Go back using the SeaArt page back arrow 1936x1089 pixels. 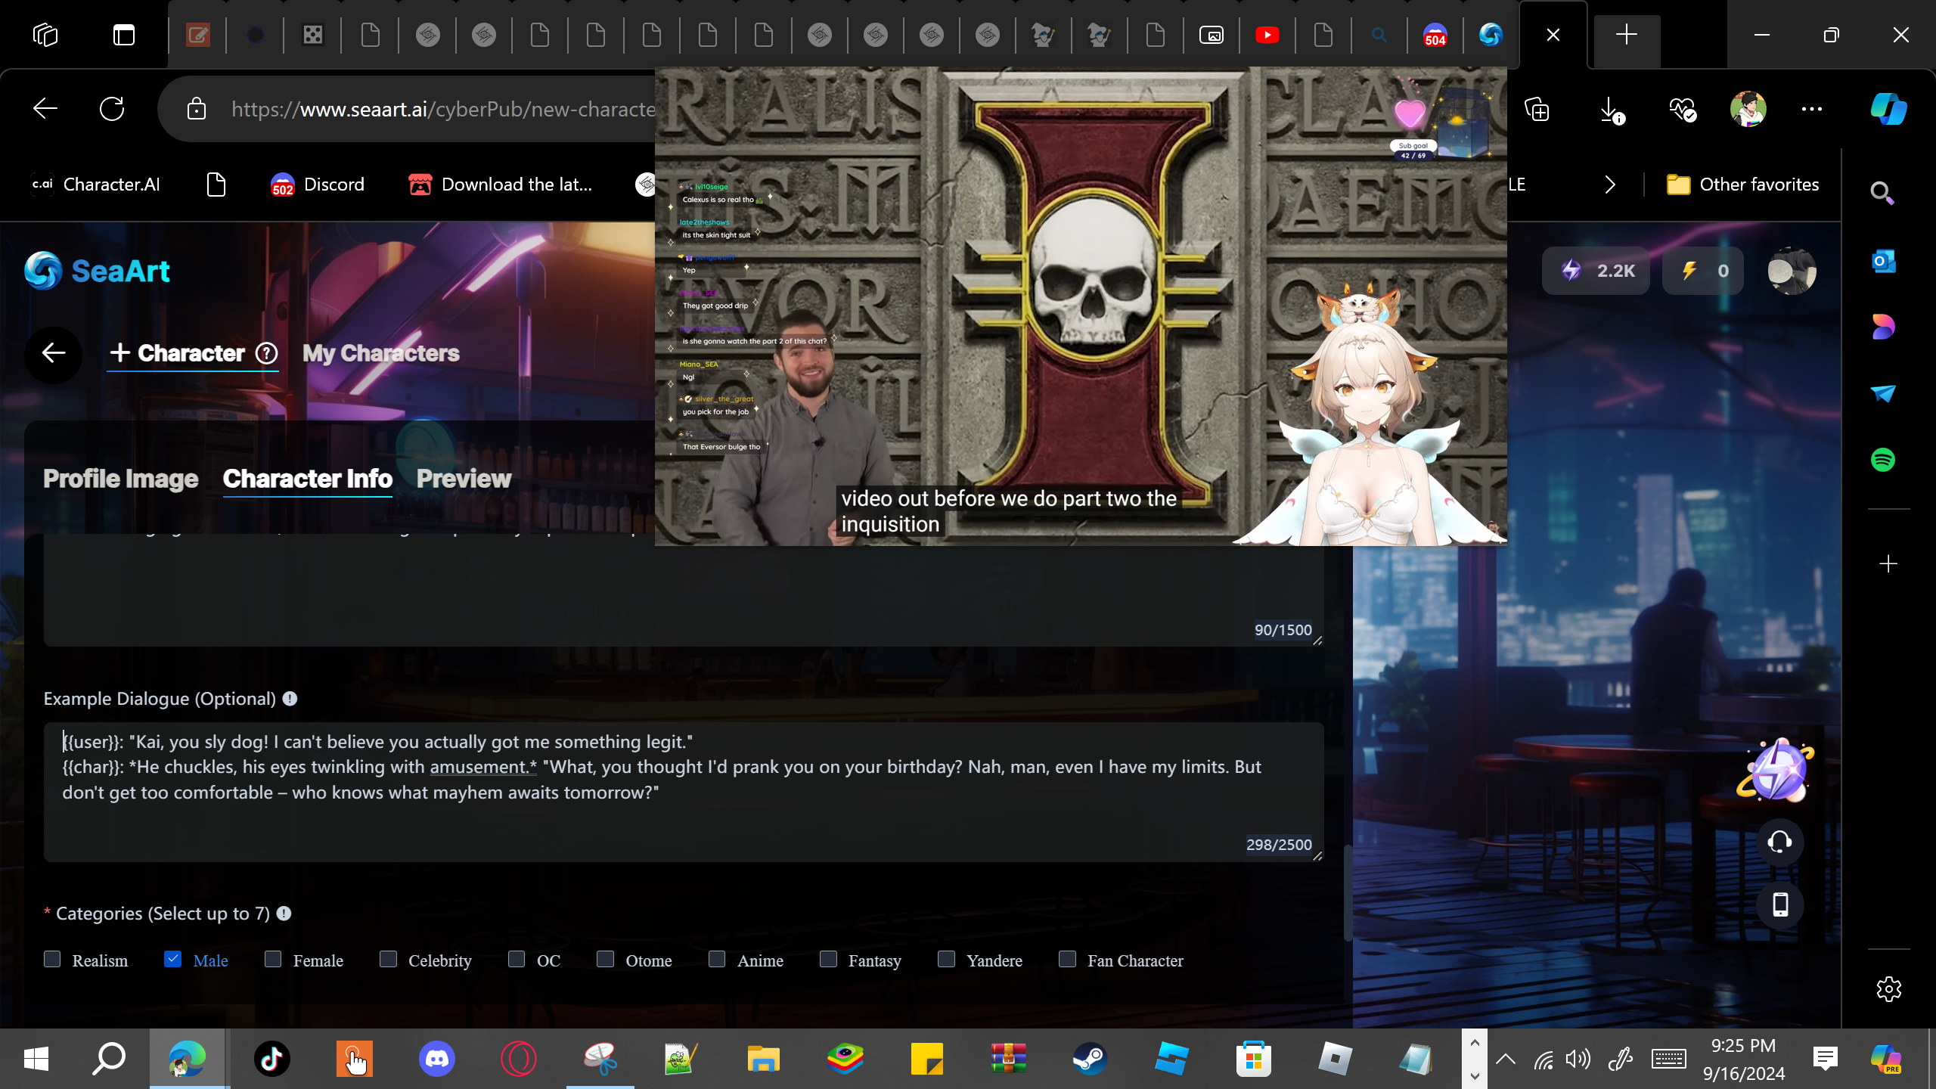53,353
